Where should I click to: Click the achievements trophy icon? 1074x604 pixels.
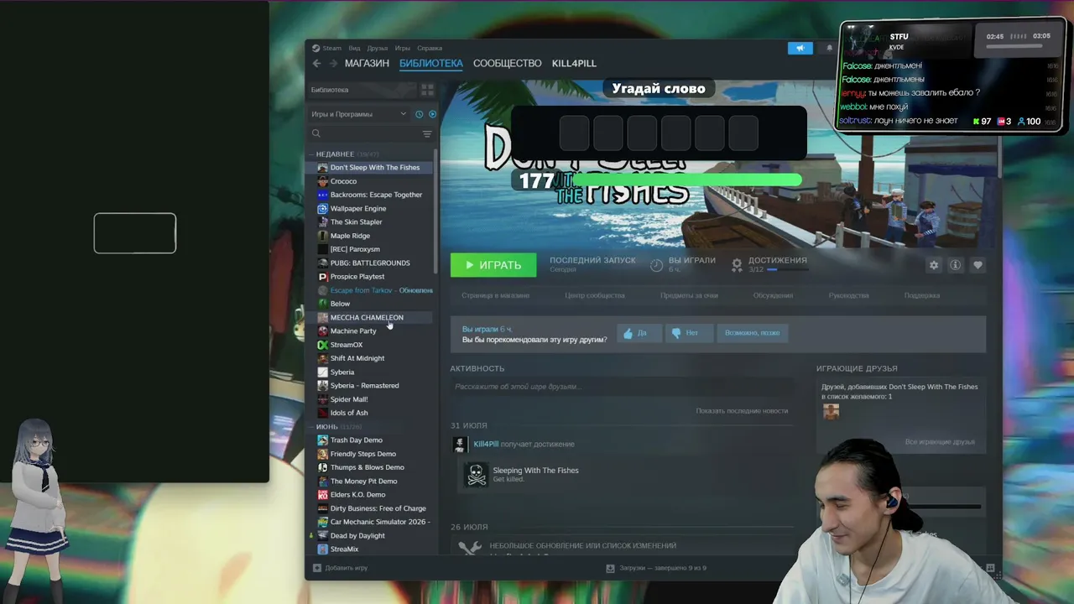point(737,265)
